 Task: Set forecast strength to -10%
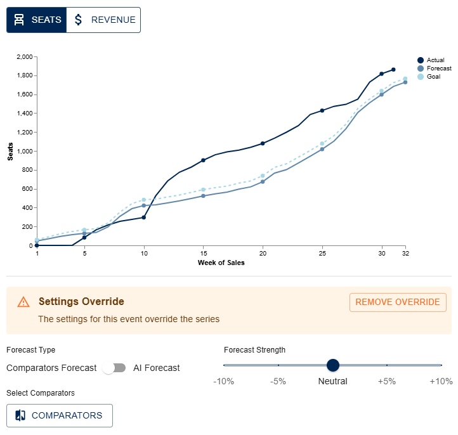225,365
